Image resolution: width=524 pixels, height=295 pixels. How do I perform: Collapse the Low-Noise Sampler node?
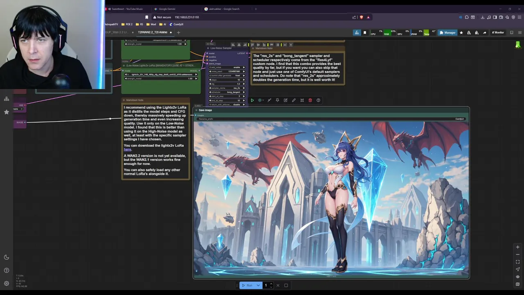point(208,48)
